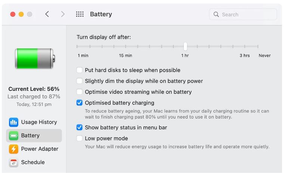Switch to the Power Adapter pane
This screenshot has height=177, width=285.
coord(40,149)
